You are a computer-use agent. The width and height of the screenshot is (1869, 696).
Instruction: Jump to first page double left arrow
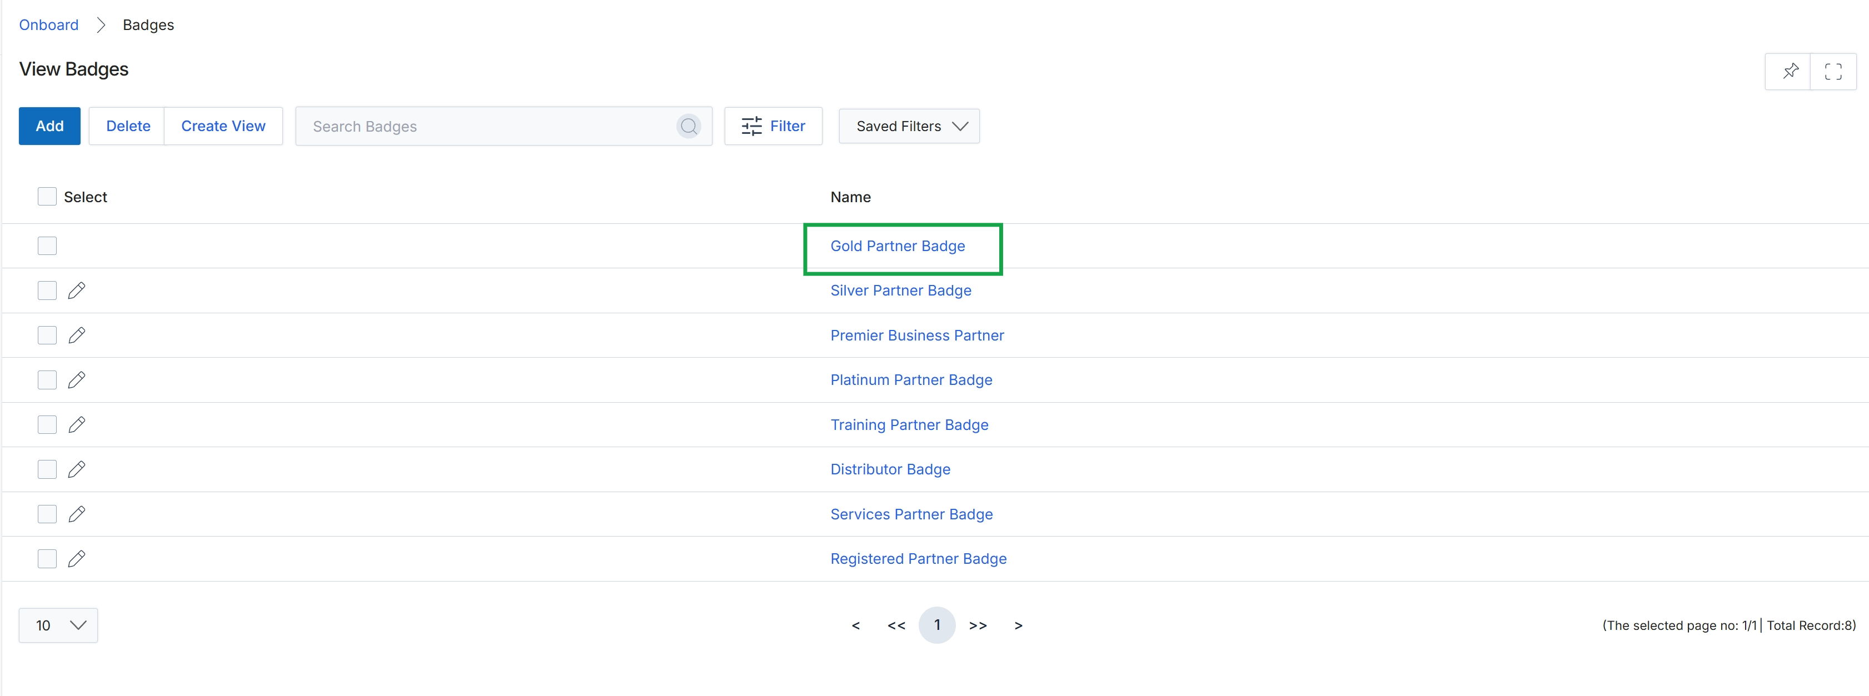896,625
